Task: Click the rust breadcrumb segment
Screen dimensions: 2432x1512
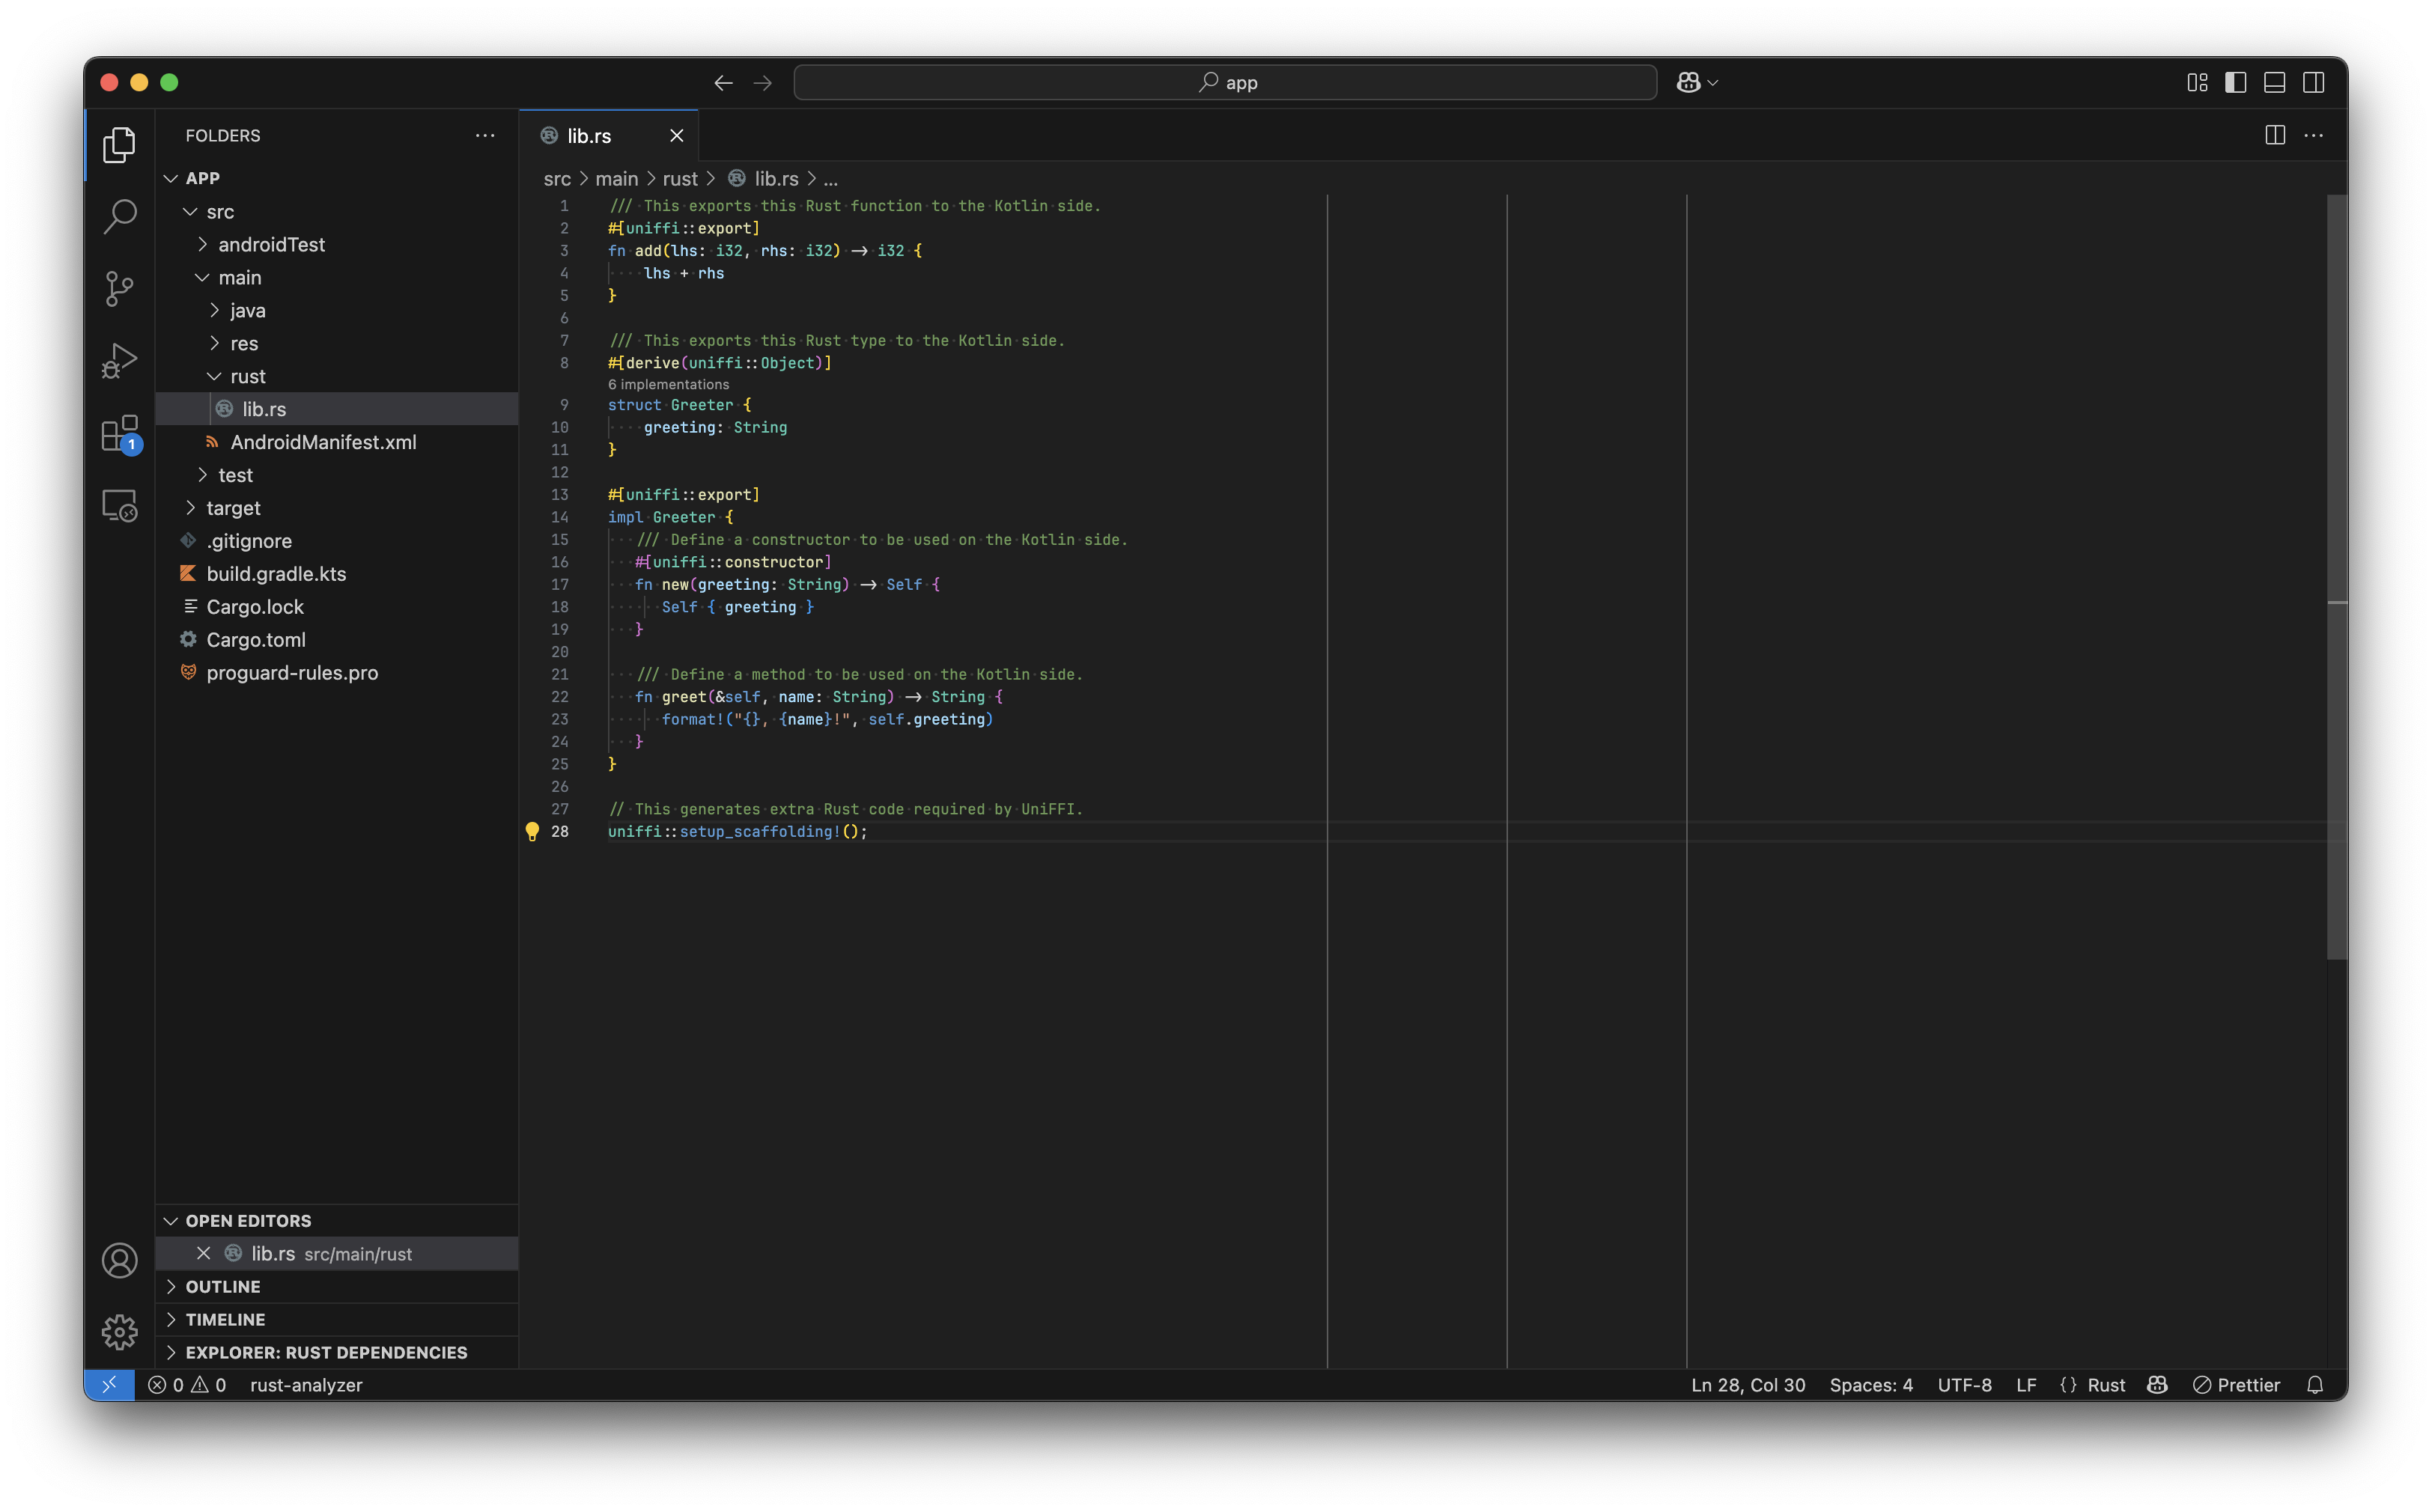Action: pyautogui.click(x=679, y=178)
